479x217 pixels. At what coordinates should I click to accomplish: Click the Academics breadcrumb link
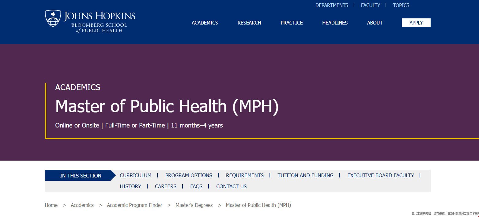tap(82, 205)
